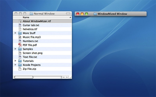Select the helvetica.ttf font file icon
Image resolution: width=156 pixels, height=97 pixels.
click(x=20, y=29)
